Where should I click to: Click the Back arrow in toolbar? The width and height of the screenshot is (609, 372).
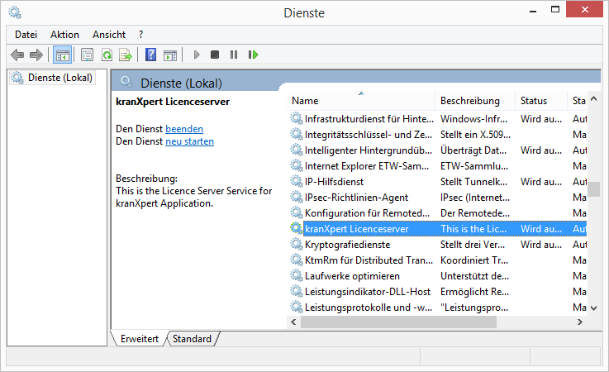(x=17, y=55)
